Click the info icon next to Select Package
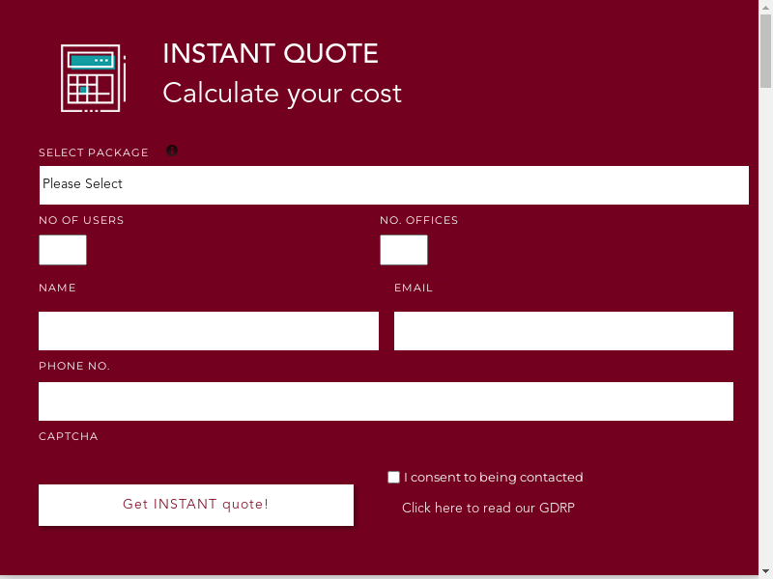This screenshot has width=773, height=579. click(x=172, y=151)
